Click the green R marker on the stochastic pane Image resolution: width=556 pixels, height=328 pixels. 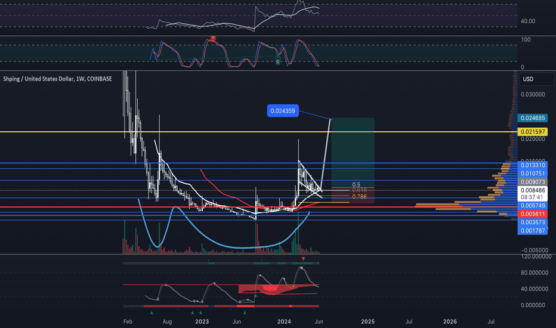(x=278, y=62)
